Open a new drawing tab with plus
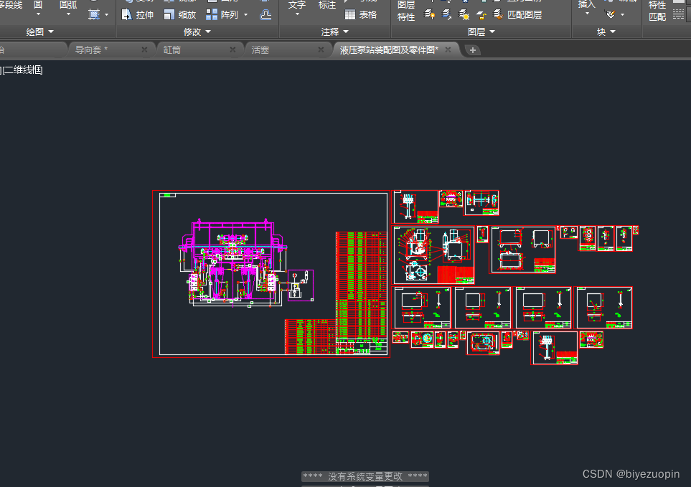The width and height of the screenshot is (691, 487). tap(472, 50)
